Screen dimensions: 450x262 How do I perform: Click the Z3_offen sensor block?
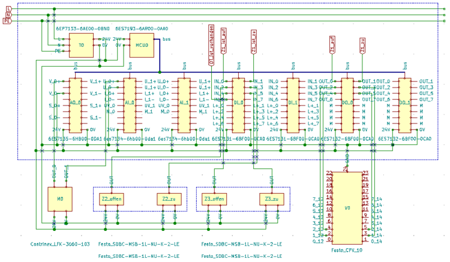pos(214,199)
